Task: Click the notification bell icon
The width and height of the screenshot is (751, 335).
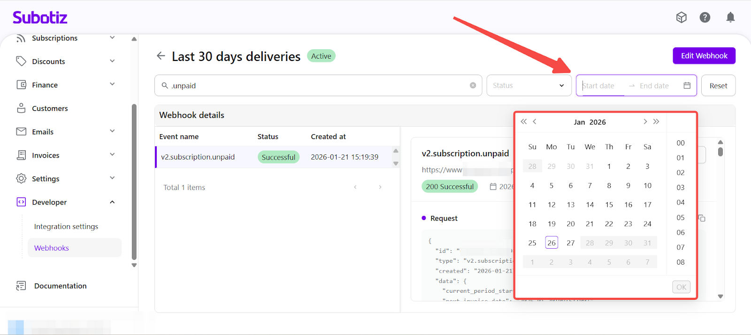Action: click(730, 17)
